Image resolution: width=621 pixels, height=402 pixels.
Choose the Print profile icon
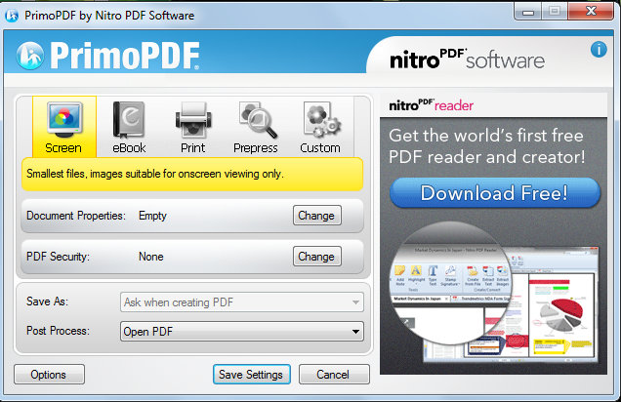tap(193, 127)
